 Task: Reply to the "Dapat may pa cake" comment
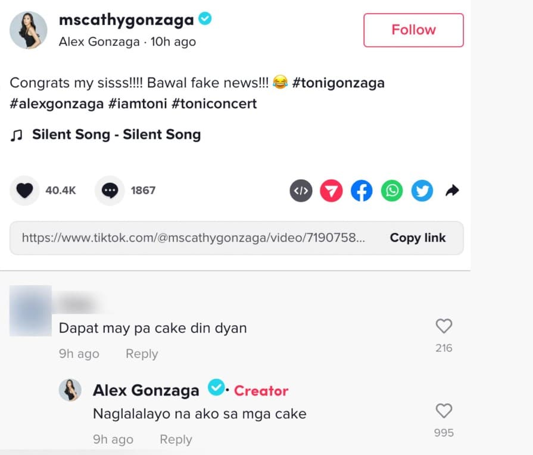142,354
